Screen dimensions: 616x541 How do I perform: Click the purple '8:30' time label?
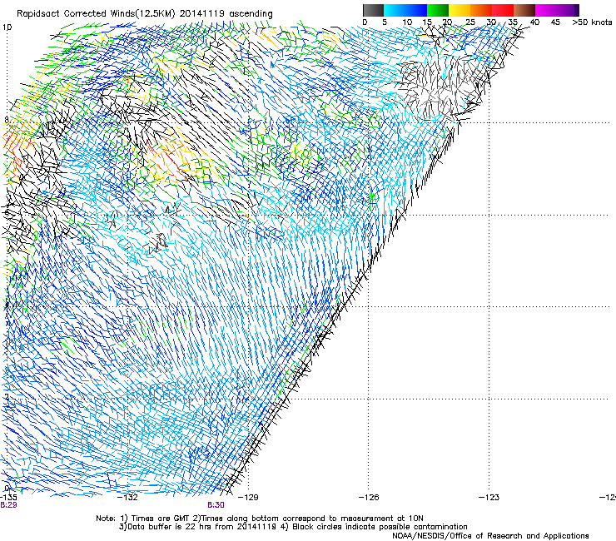(216, 505)
